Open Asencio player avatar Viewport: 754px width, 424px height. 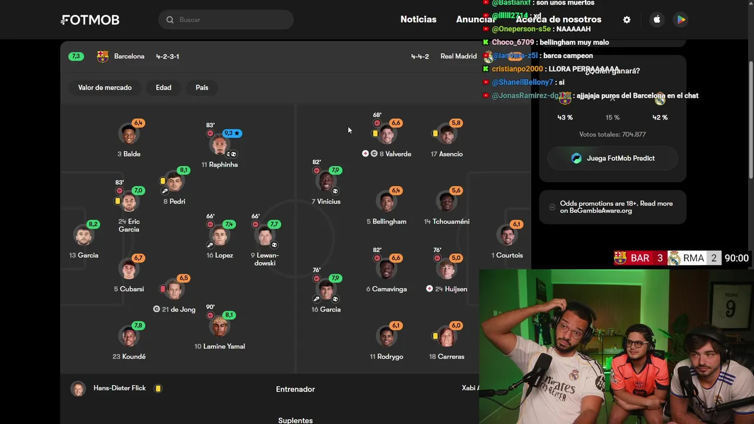coord(447,134)
